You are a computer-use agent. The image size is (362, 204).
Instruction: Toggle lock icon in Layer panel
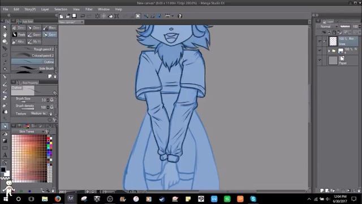(x=334, y=32)
